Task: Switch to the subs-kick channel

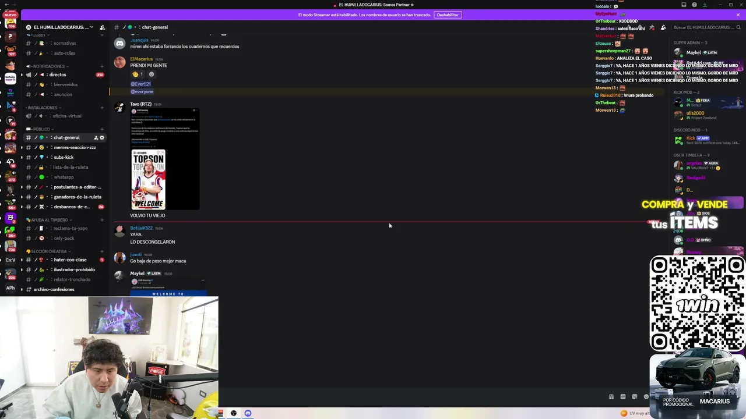Action: (65, 158)
